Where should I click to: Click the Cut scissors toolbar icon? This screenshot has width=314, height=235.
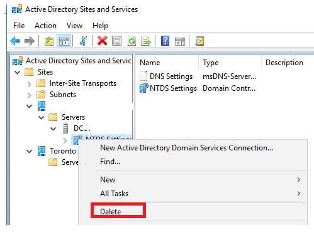coord(83,41)
